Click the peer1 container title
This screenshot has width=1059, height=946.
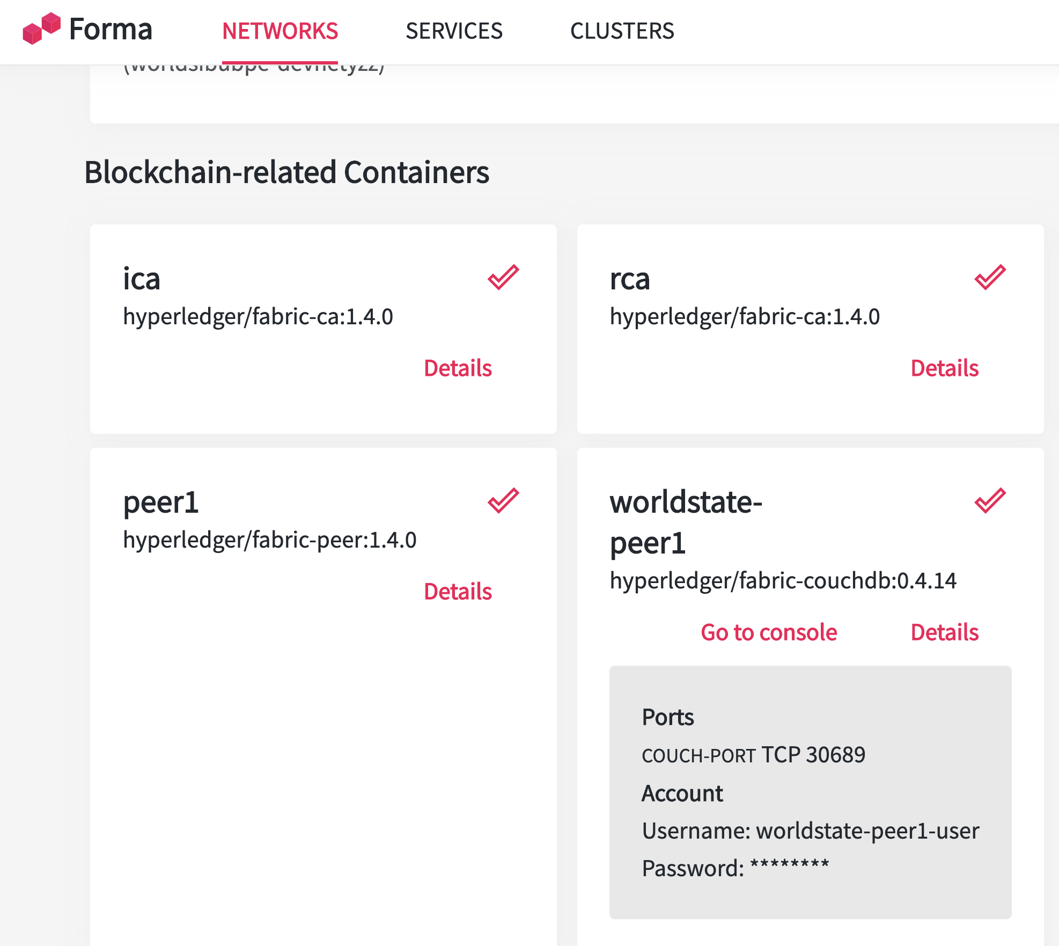click(x=161, y=503)
